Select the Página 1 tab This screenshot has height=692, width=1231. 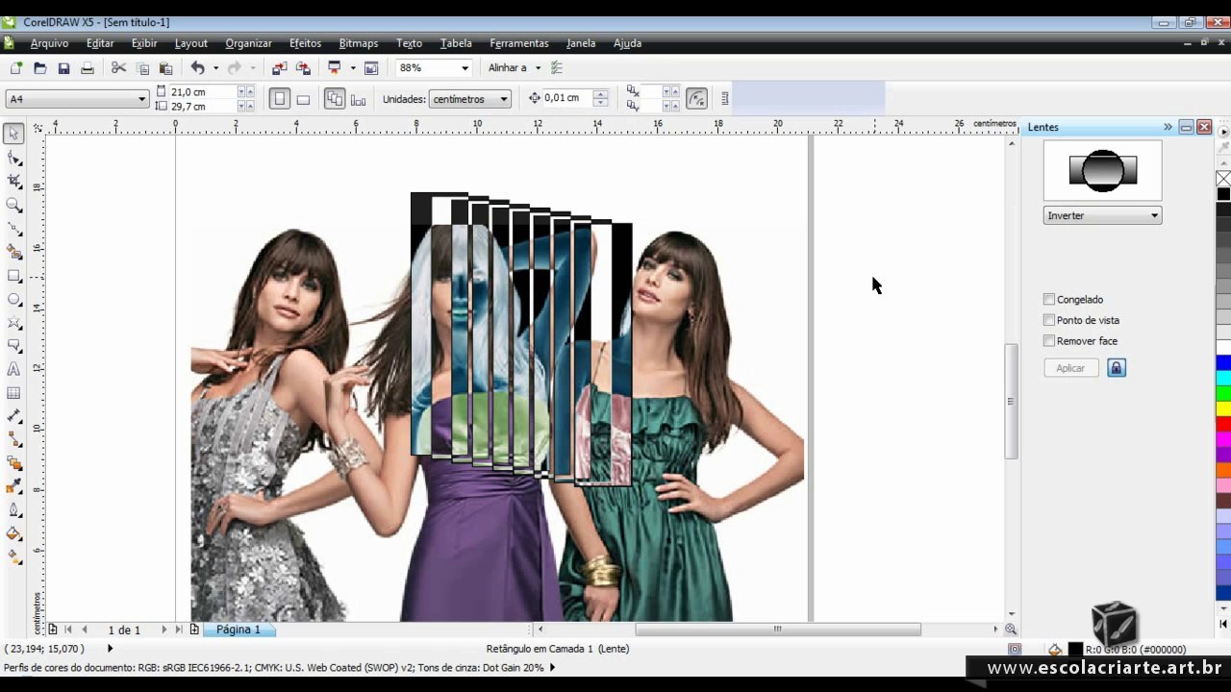(x=238, y=630)
